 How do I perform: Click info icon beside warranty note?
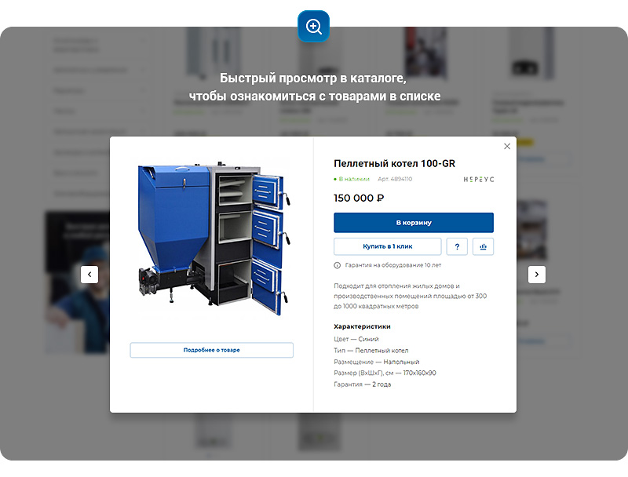click(x=338, y=265)
